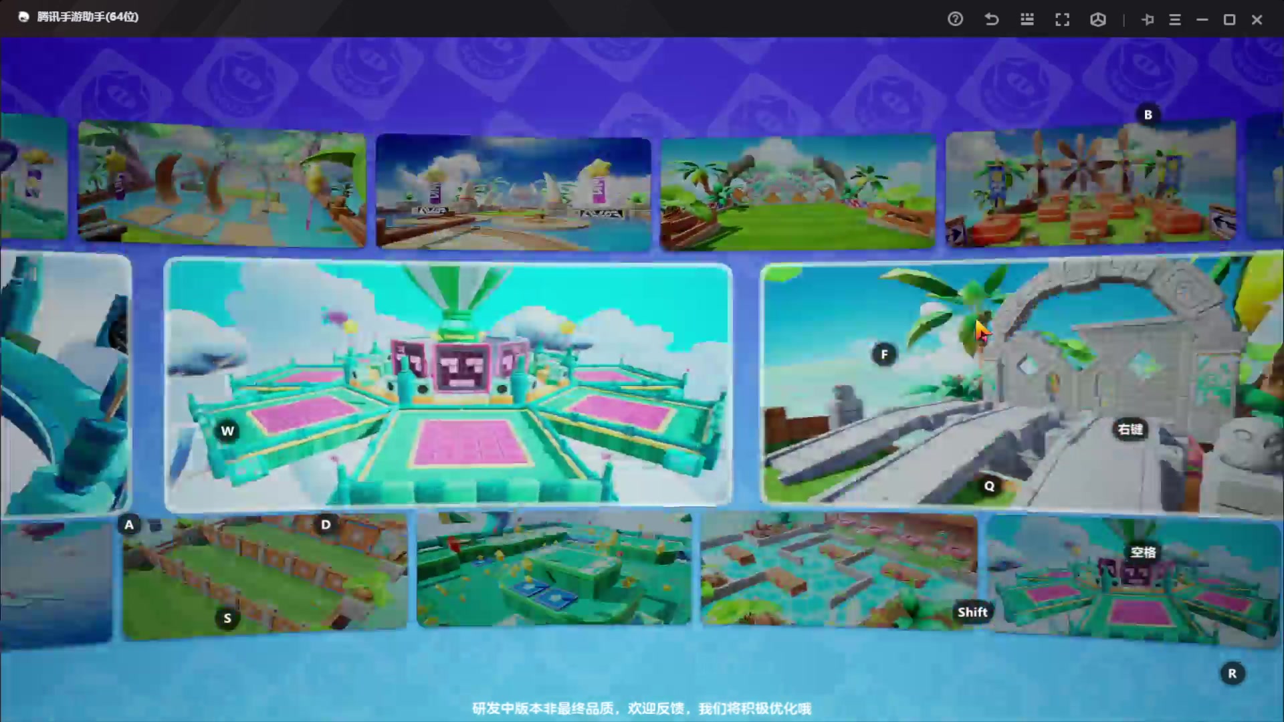
Task: Click the Shift key overlay label
Action: click(972, 612)
